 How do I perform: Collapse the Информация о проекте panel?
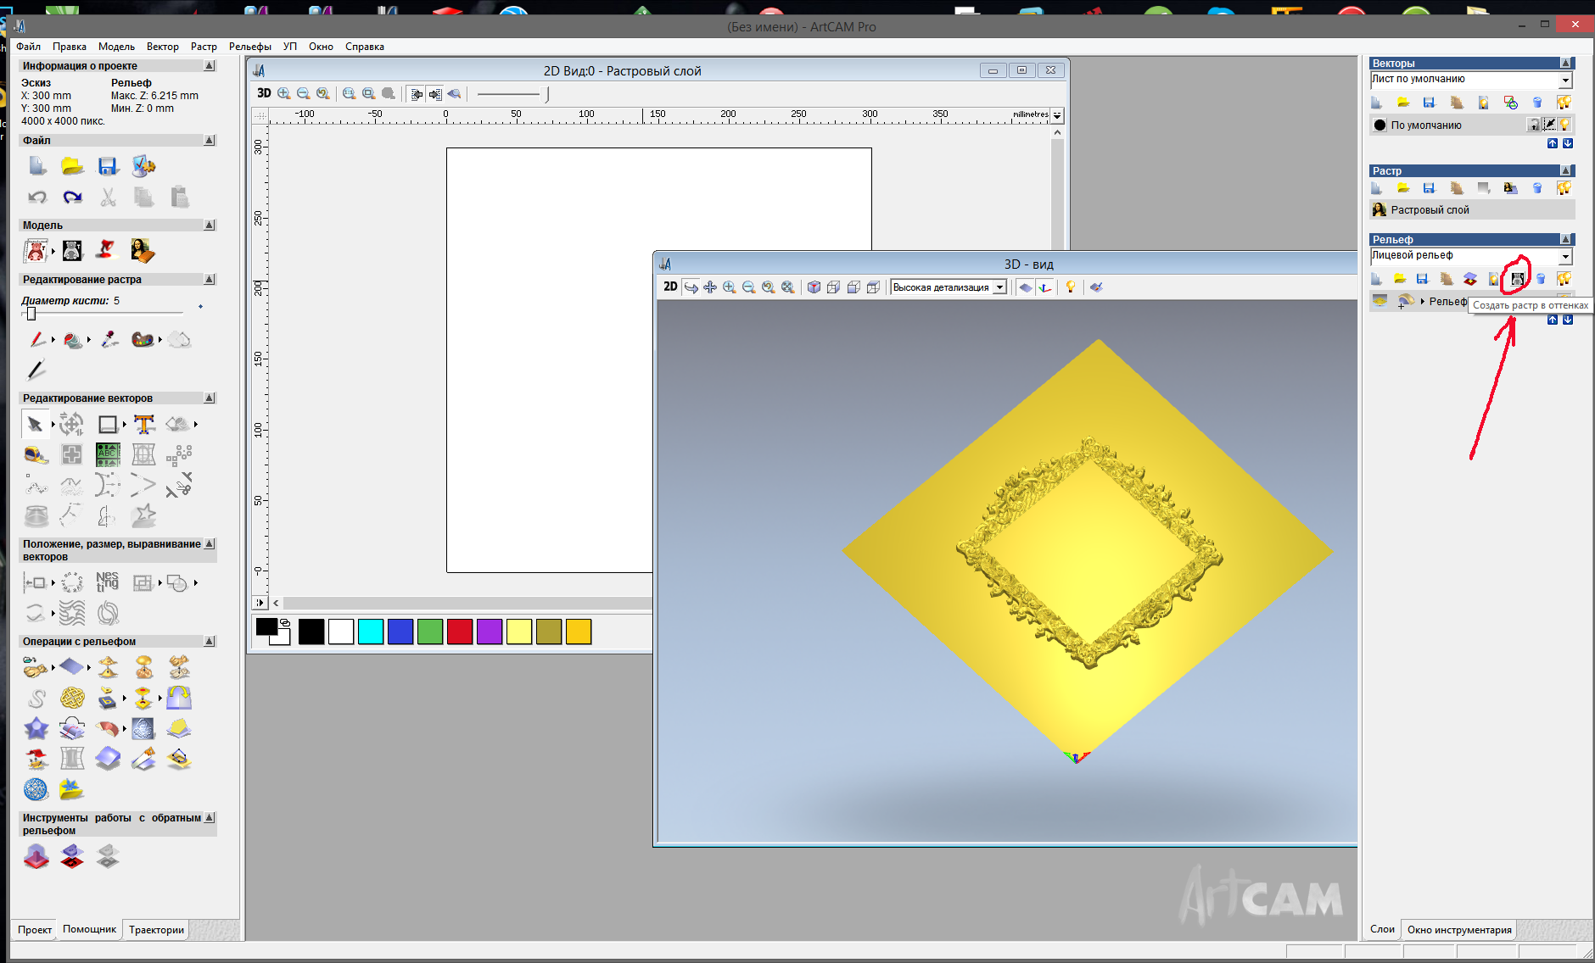210,66
